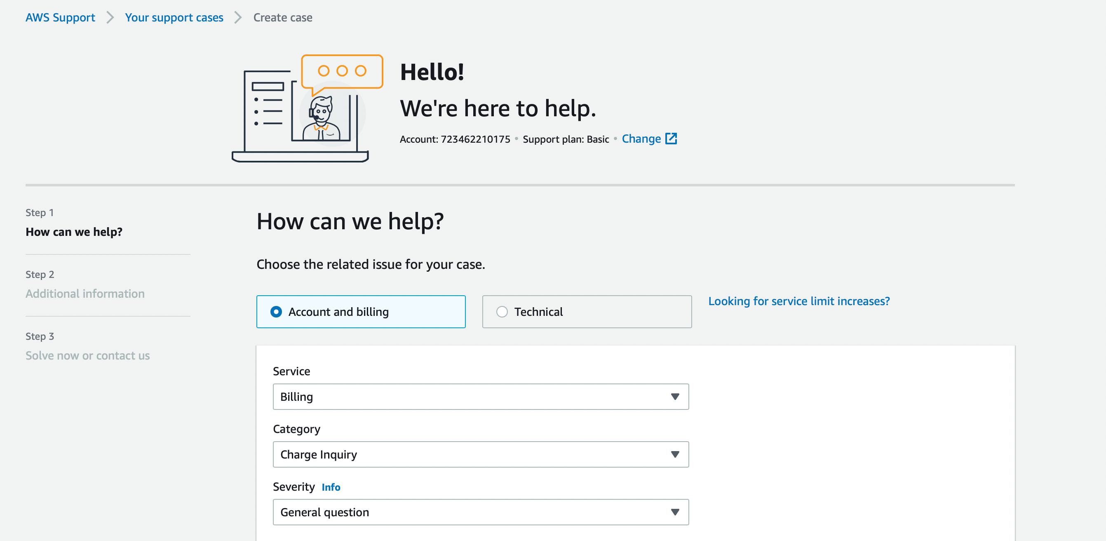Go to AWS Support breadcrumb
This screenshot has height=541, width=1106.
(x=60, y=18)
